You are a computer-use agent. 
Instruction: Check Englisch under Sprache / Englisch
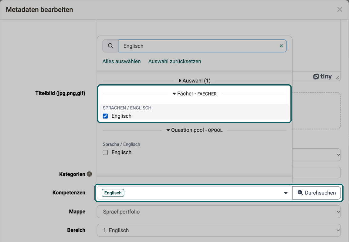(x=105, y=153)
